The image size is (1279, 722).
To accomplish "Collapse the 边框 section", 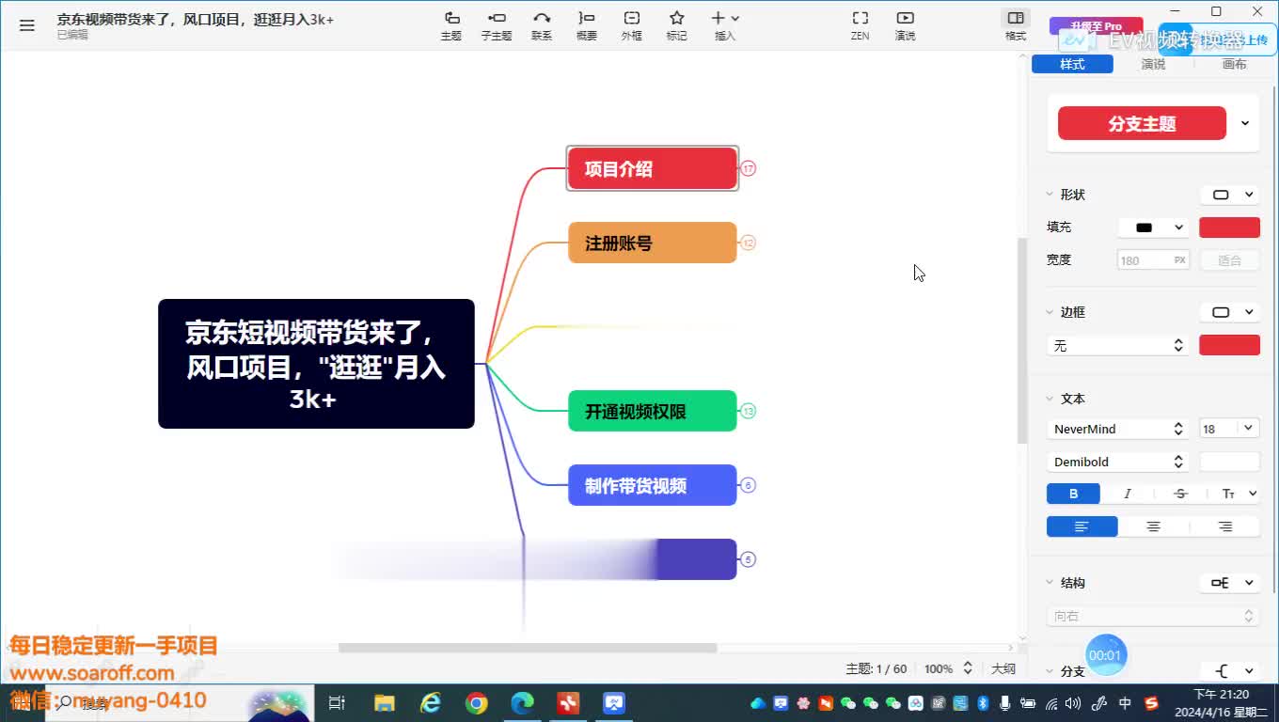I will [1050, 312].
